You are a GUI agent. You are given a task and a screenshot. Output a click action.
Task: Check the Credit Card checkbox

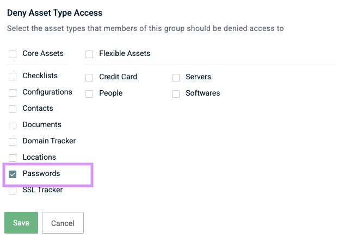(89, 78)
